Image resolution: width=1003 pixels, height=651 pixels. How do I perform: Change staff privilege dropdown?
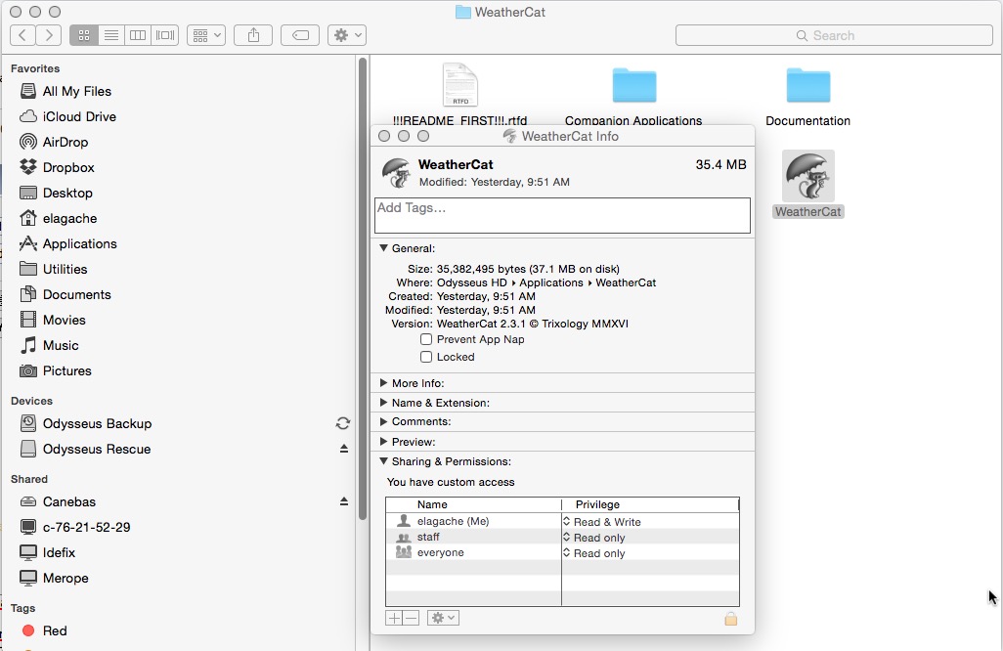tap(594, 538)
